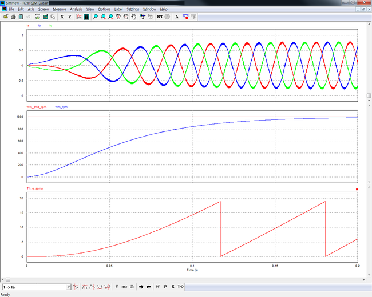Click the zoom out magnifier
This screenshot has height=297, width=372.
110,17
